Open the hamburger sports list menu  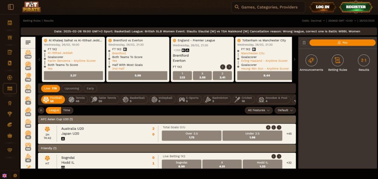pos(28,43)
